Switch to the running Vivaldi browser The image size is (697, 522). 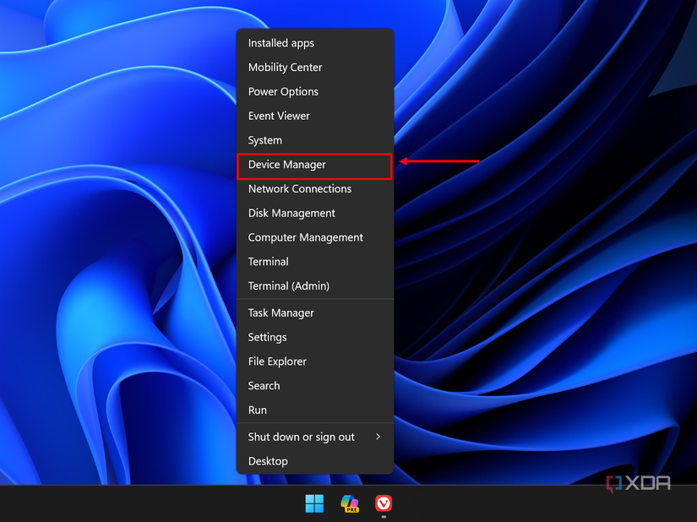pyautogui.click(x=383, y=503)
